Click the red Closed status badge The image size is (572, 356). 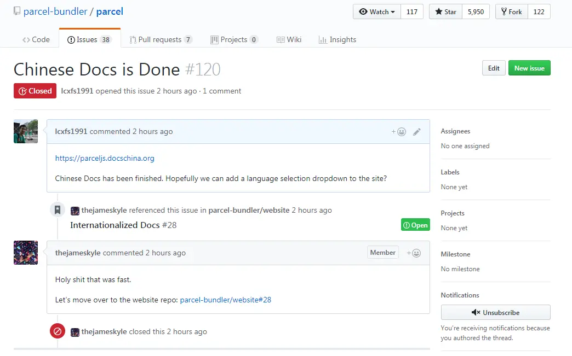click(35, 91)
